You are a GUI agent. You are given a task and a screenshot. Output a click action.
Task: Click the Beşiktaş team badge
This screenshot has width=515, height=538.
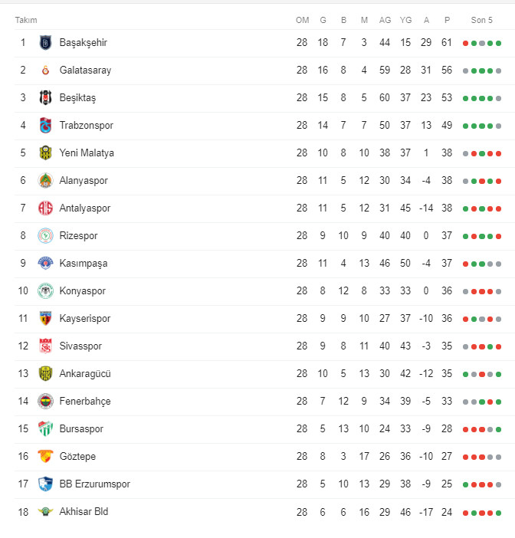[x=45, y=98]
